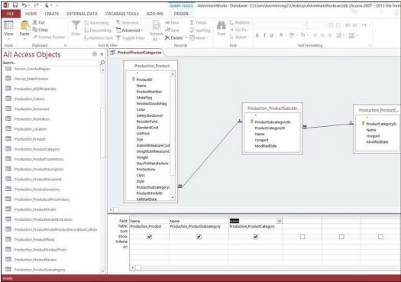Viewport: 401px width, 282px height.
Task: Open the View button in the ribbon
Action: coord(8,30)
